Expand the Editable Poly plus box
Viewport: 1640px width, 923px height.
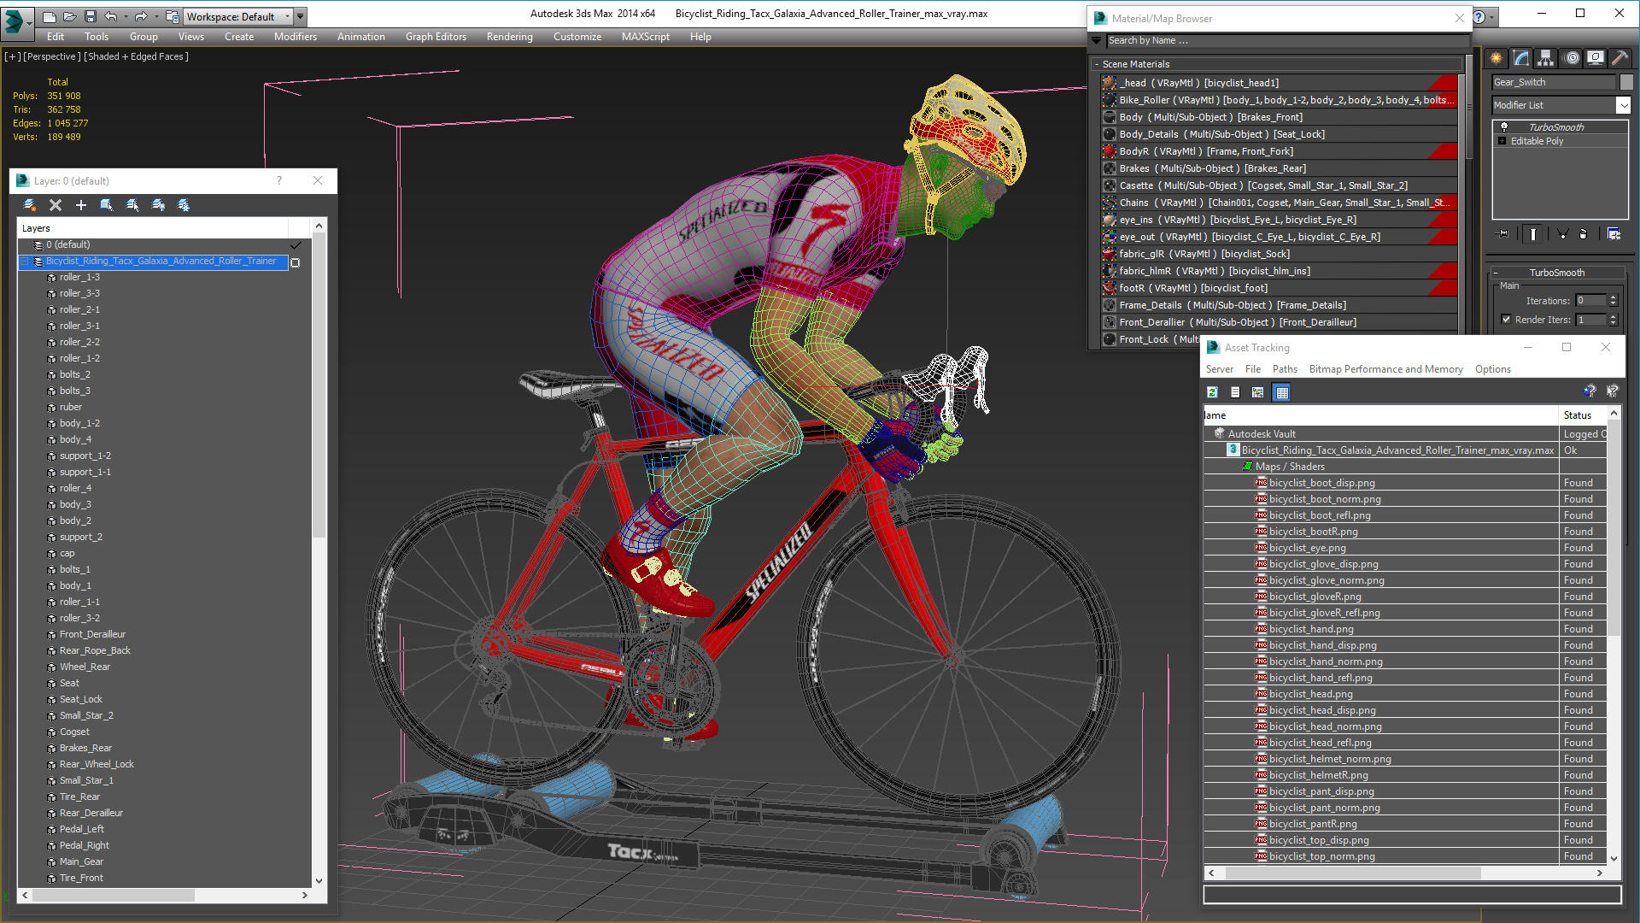[x=1502, y=141]
